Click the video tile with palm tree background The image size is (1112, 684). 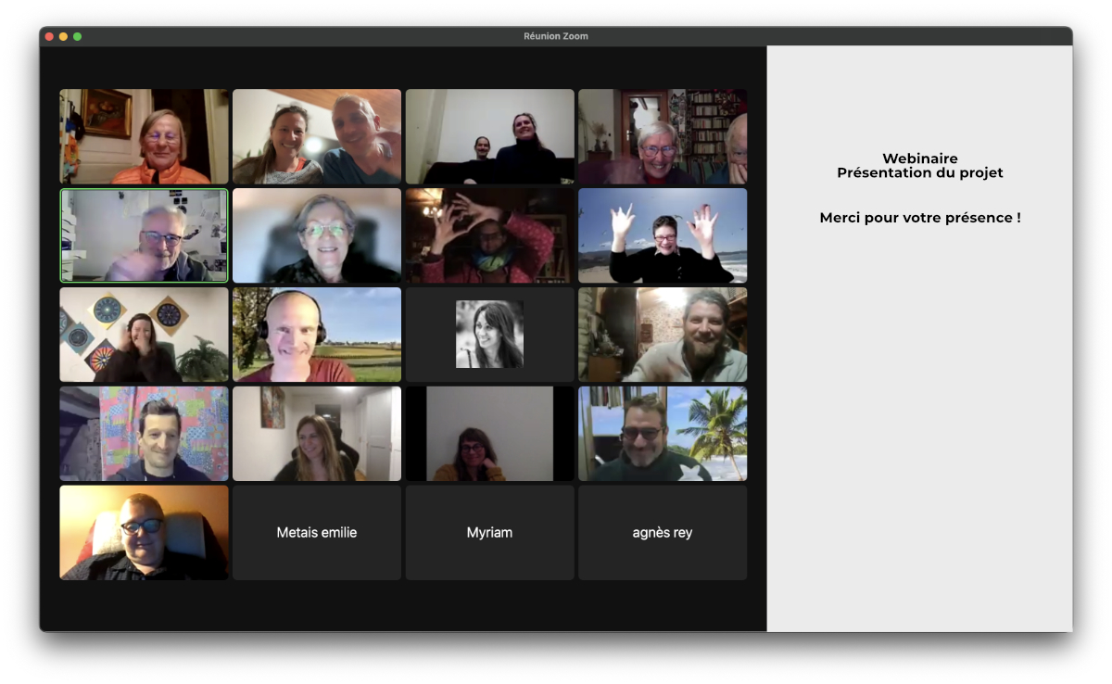[x=663, y=434]
